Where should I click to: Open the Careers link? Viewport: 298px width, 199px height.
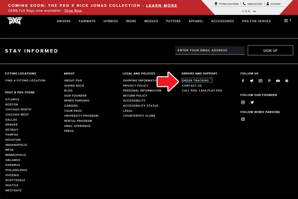pos(71,106)
